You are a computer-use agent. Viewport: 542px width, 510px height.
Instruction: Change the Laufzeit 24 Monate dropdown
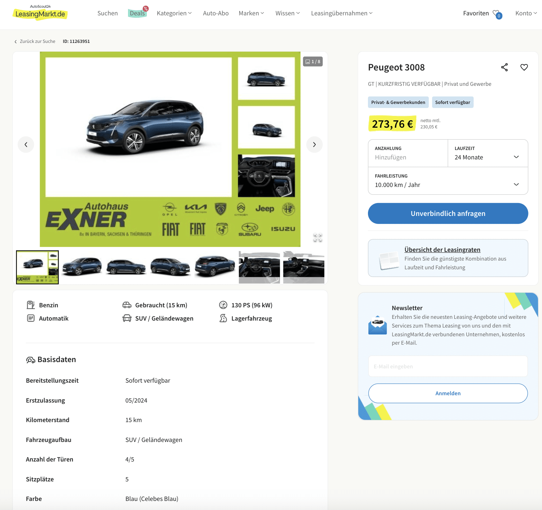(488, 153)
